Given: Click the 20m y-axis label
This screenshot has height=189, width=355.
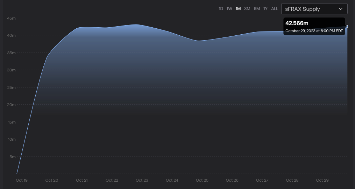Looking at the screenshot, I should tap(11, 105).
